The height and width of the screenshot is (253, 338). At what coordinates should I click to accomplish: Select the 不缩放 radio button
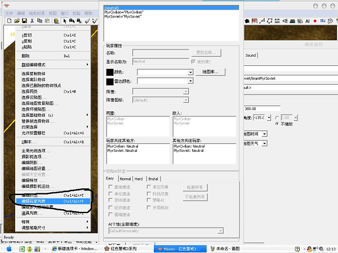[277, 124]
